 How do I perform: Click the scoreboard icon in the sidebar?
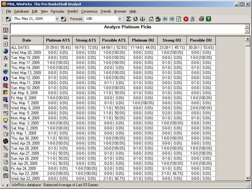pyautogui.click(x=6, y=30)
